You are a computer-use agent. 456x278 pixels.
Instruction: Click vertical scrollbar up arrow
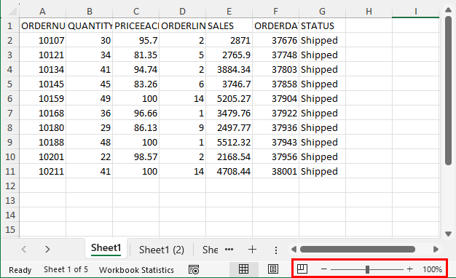click(448, 10)
